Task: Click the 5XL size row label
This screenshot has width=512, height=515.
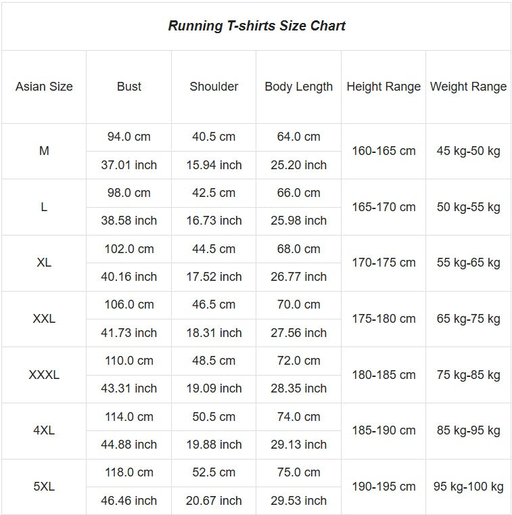Action: point(44,487)
